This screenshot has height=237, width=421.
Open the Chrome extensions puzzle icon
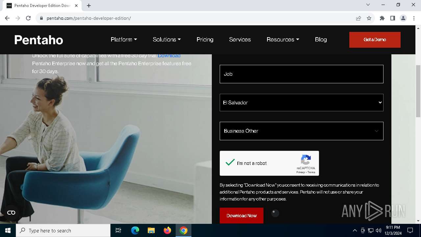[382, 18]
